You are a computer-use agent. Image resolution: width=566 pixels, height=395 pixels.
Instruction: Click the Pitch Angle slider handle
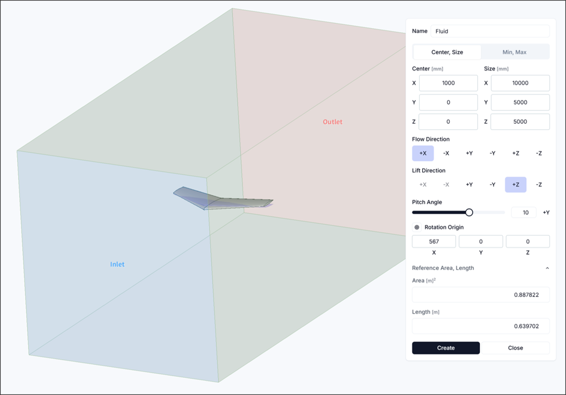pos(469,212)
